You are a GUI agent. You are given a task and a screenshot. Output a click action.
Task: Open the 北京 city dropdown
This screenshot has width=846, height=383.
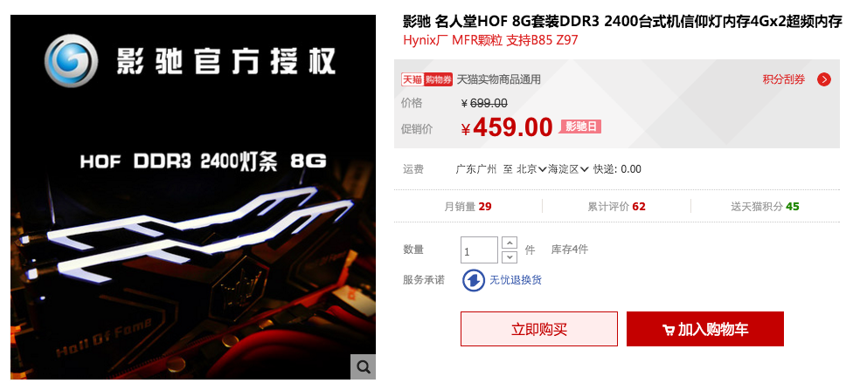pos(531,169)
